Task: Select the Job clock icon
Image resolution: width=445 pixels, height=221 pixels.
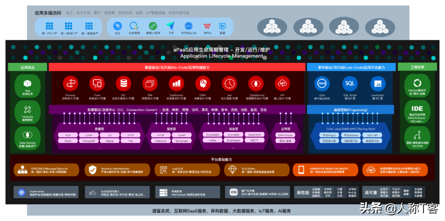Action: point(230,84)
